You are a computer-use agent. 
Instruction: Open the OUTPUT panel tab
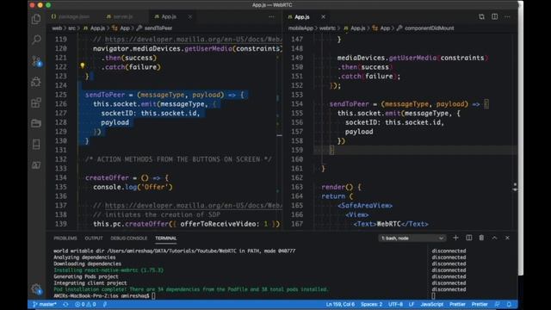point(94,238)
